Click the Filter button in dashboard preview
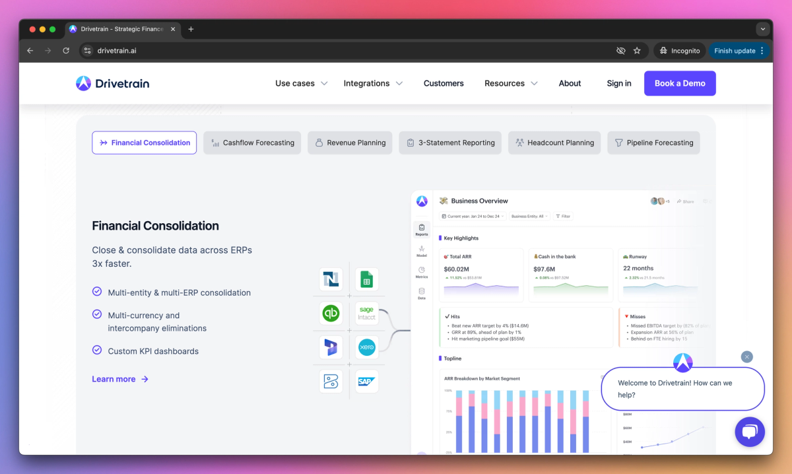The width and height of the screenshot is (792, 474). (562, 216)
